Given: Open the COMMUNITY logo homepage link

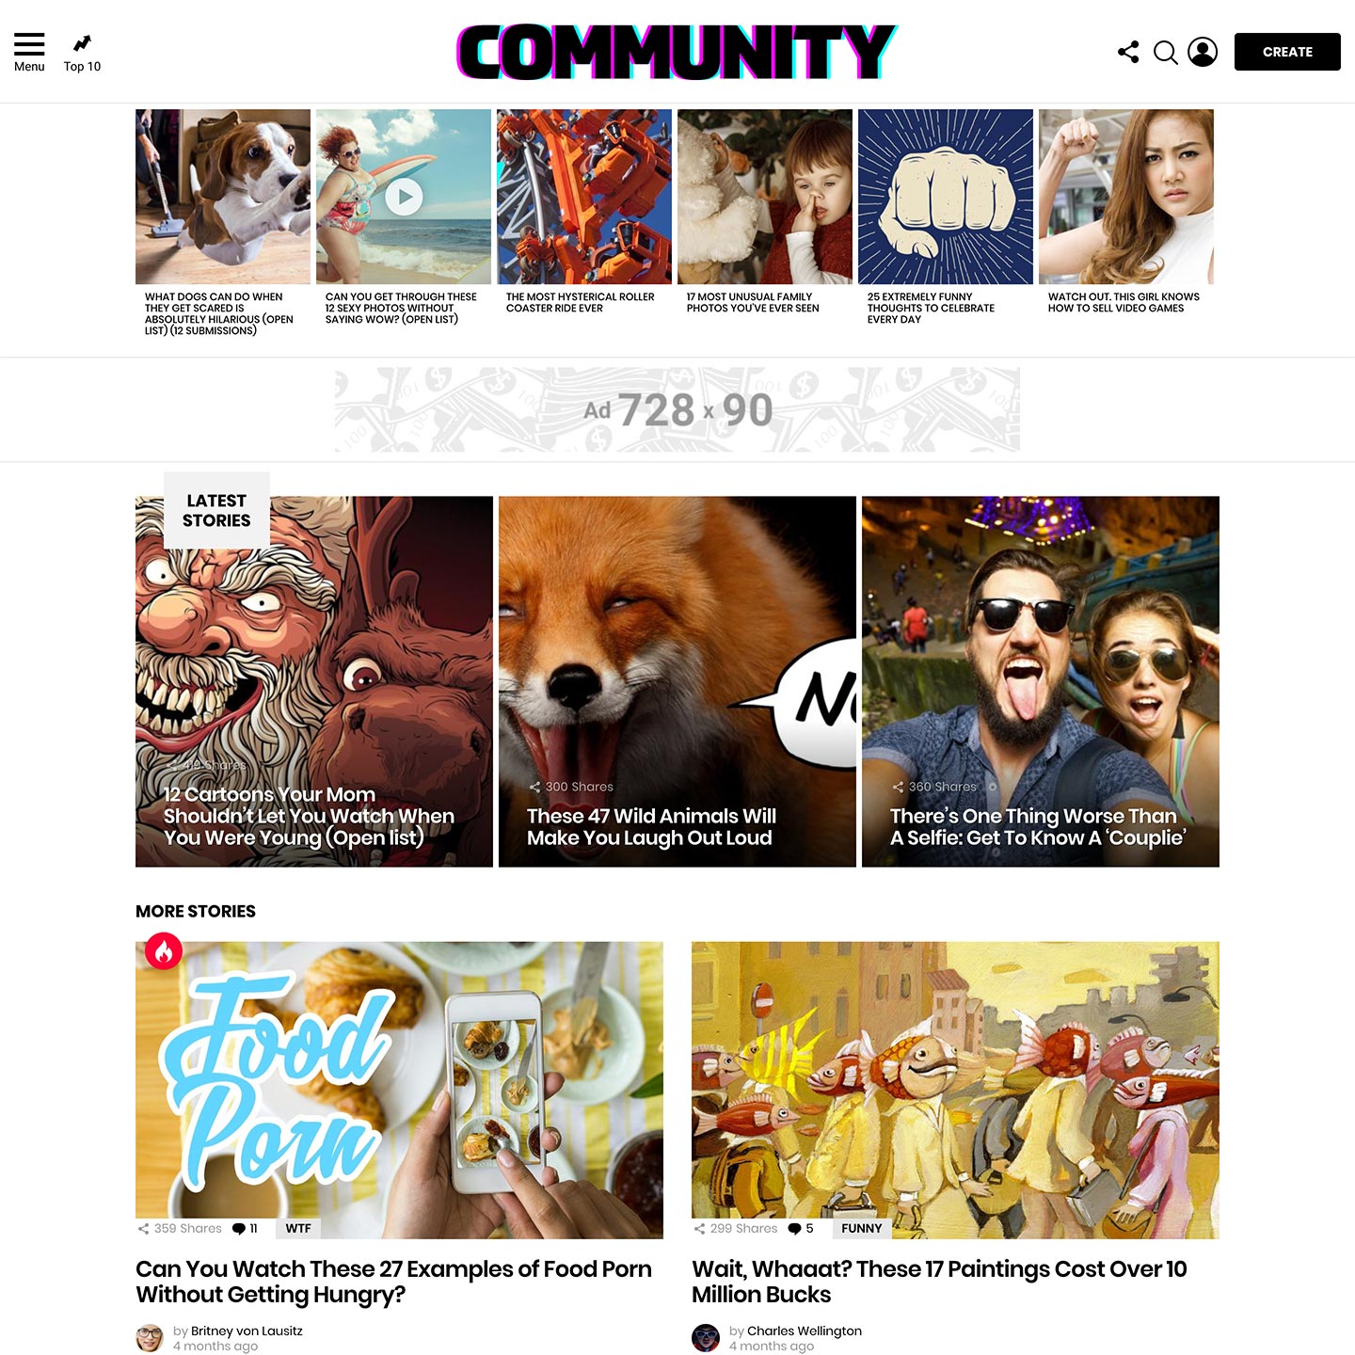Looking at the screenshot, I should coord(677,52).
